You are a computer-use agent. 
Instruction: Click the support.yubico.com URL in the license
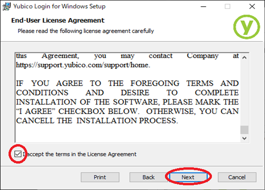coord(83,65)
